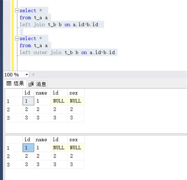Click row 2 id cell in second grid
The width and height of the screenshot is (187, 180).
click(x=28, y=156)
